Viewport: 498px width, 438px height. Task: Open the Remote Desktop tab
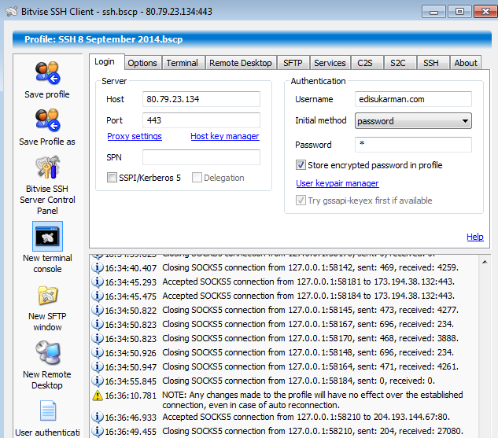(x=241, y=63)
